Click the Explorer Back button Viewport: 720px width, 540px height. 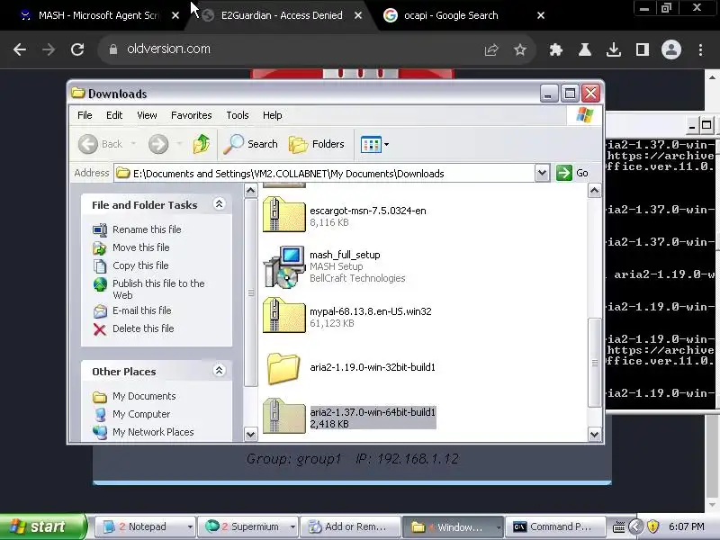tap(101, 144)
